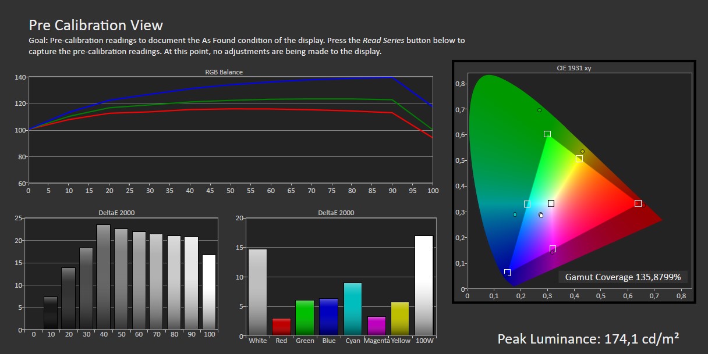Click the Peak Luminance reading
This screenshot has height=354, width=708.
[588, 339]
